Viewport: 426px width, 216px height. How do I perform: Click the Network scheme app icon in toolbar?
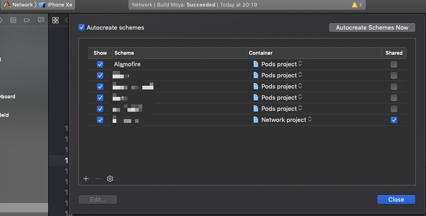(7, 5)
